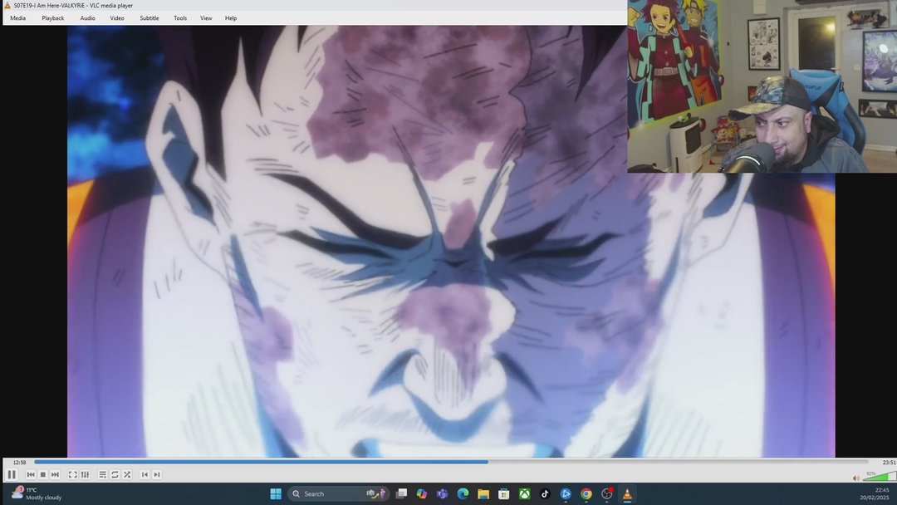The width and height of the screenshot is (897, 505).
Task: Open the Playback menu
Action: tap(52, 17)
